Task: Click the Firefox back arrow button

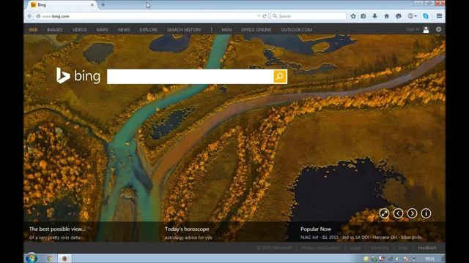Action: [x=29, y=16]
